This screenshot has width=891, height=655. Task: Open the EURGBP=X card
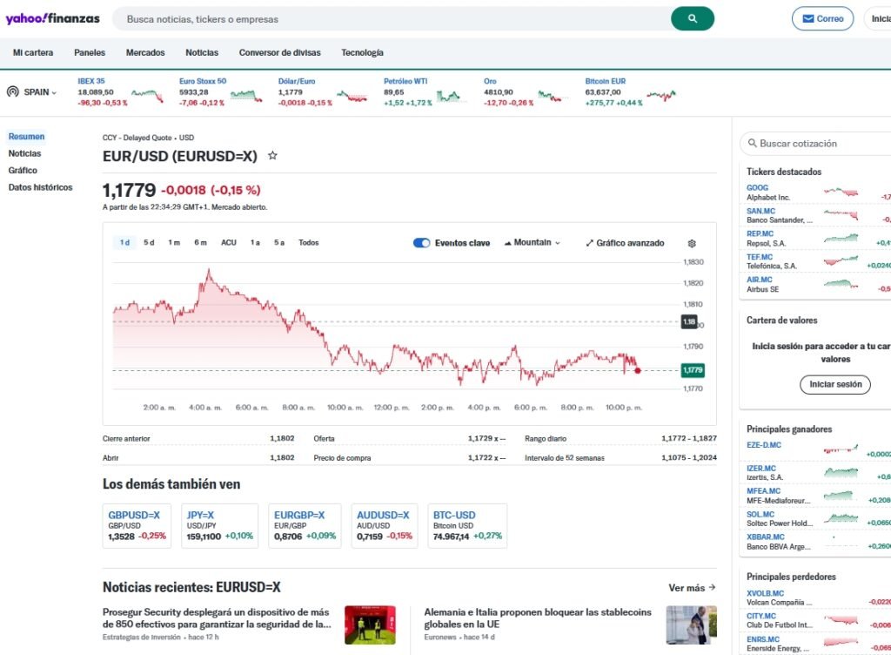coord(305,526)
